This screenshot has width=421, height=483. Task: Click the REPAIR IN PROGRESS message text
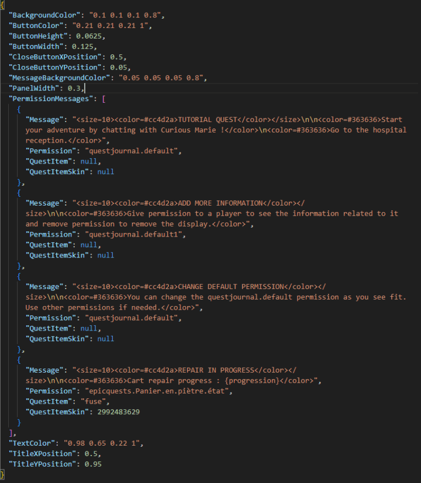point(216,370)
